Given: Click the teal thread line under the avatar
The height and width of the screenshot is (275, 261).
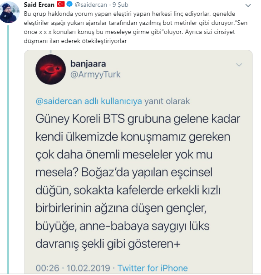Looking at the screenshot, I should (x=8, y=149).
